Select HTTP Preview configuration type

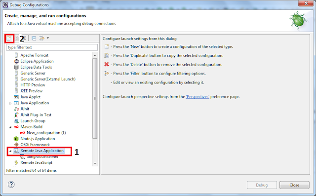pos(33,85)
